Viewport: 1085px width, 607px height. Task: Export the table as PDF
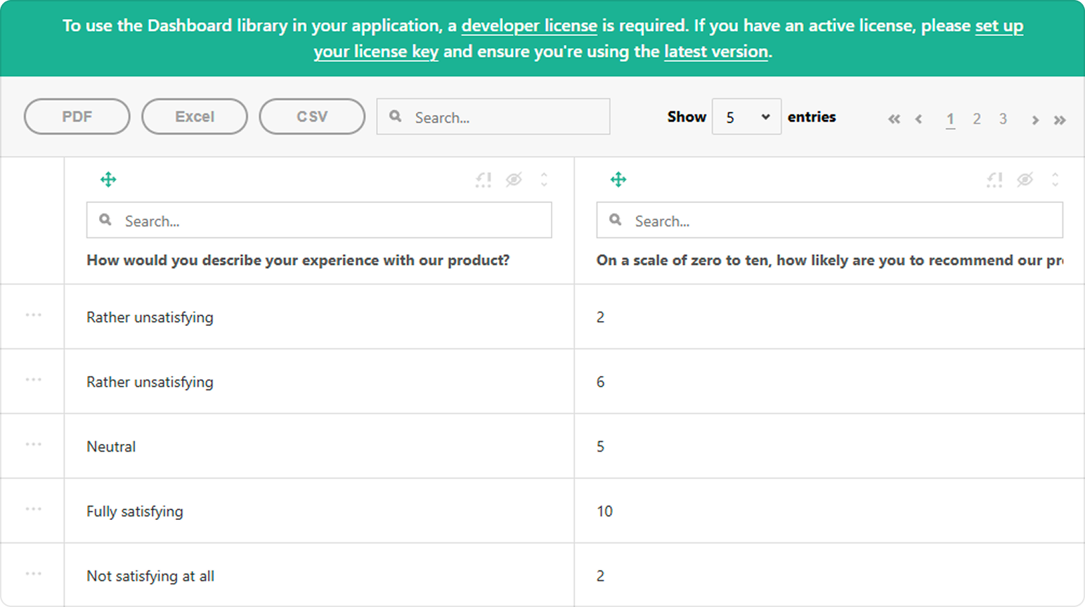pyautogui.click(x=77, y=117)
